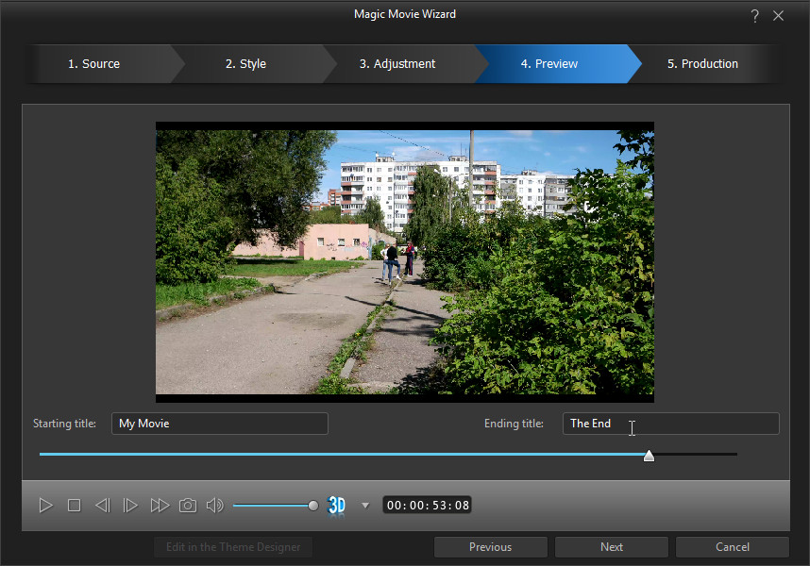Stop the preview playback
Image resolution: width=810 pixels, height=566 pixels.
pos(74,506)
